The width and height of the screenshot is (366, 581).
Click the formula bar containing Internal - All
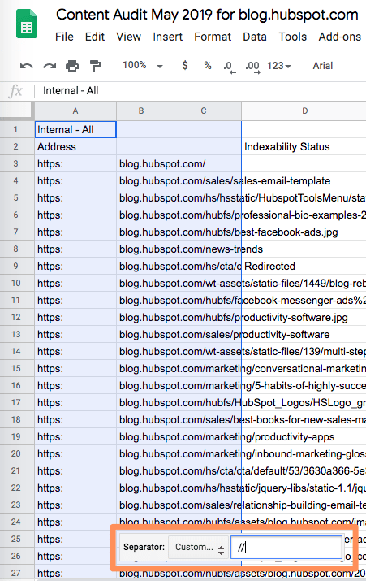click(200, 91)
